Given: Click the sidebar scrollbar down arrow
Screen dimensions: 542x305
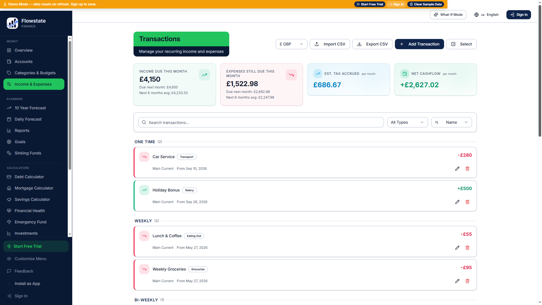Looking at the screenshot, I should pyautogui.click(x=70, y=234).
